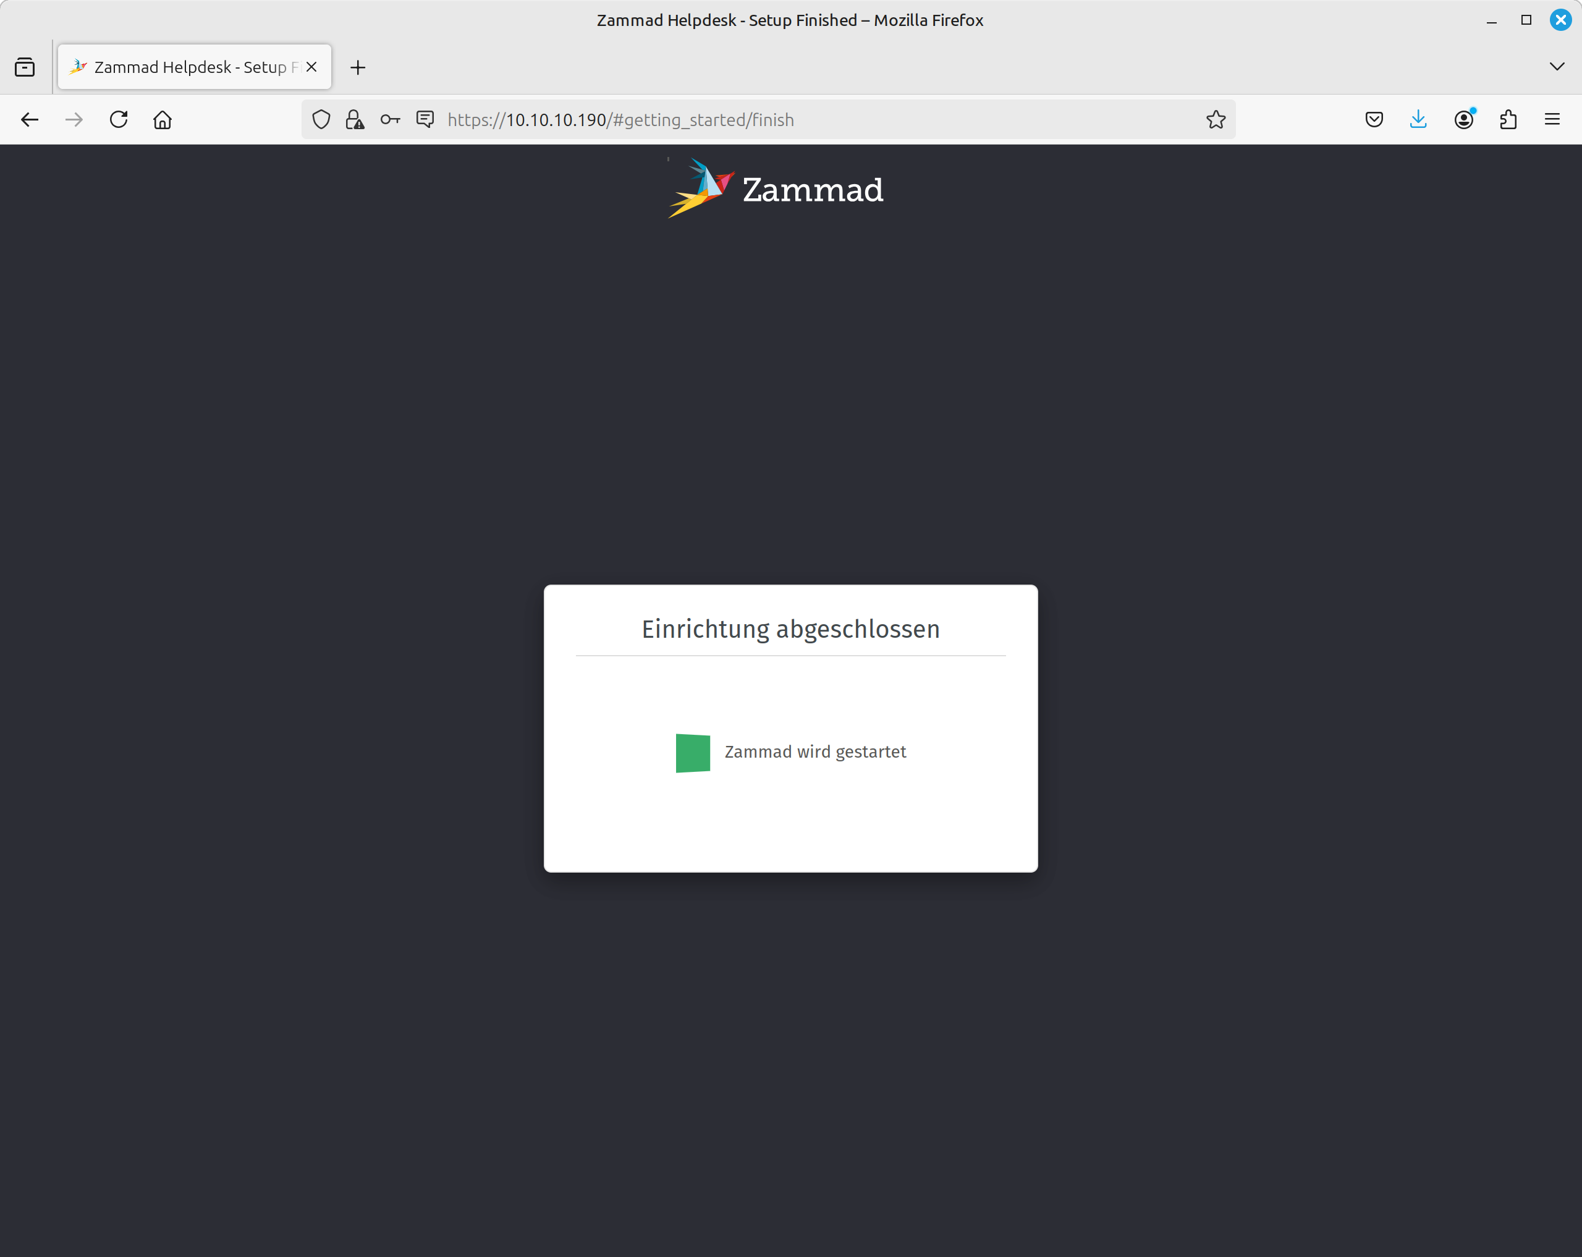Open the extensions puzzle icon
Screen dimensions: 1582x1257
coord(1508,120)
